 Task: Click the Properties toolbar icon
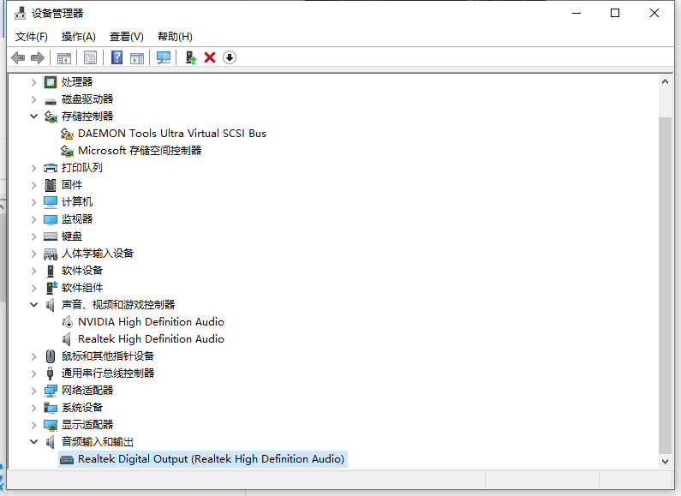point(90,57)
